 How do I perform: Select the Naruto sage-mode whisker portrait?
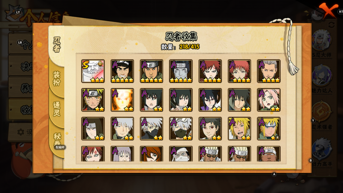tap(93, 100)
